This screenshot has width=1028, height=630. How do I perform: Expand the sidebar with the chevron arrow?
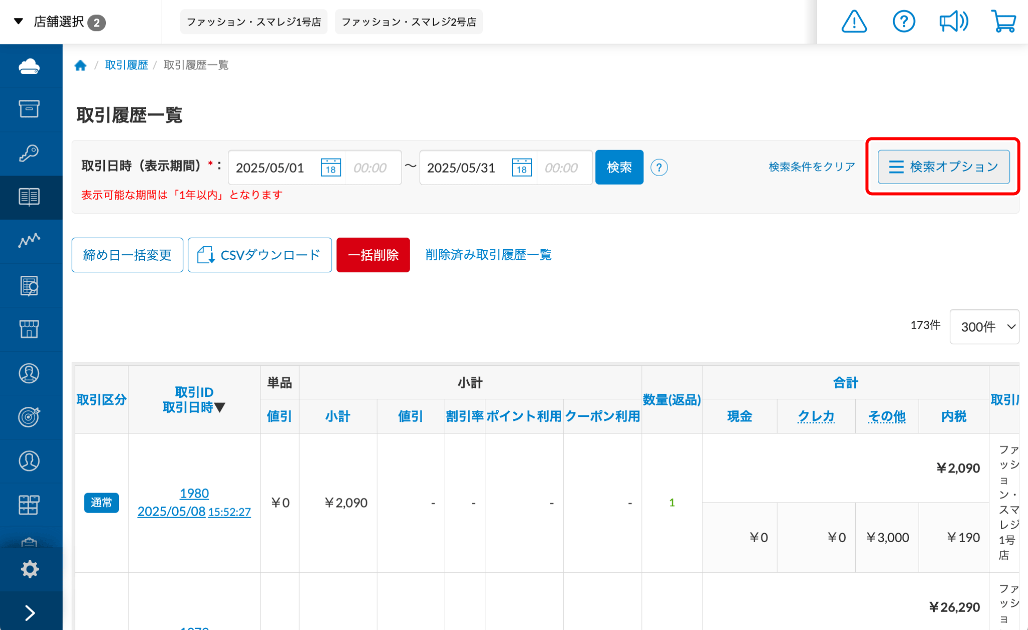[30, 612]
